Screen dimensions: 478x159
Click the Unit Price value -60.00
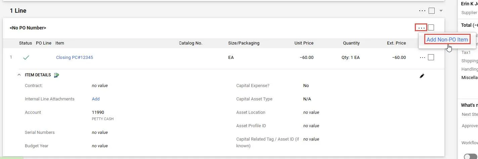pyautogui.click(x=307, y=58)
